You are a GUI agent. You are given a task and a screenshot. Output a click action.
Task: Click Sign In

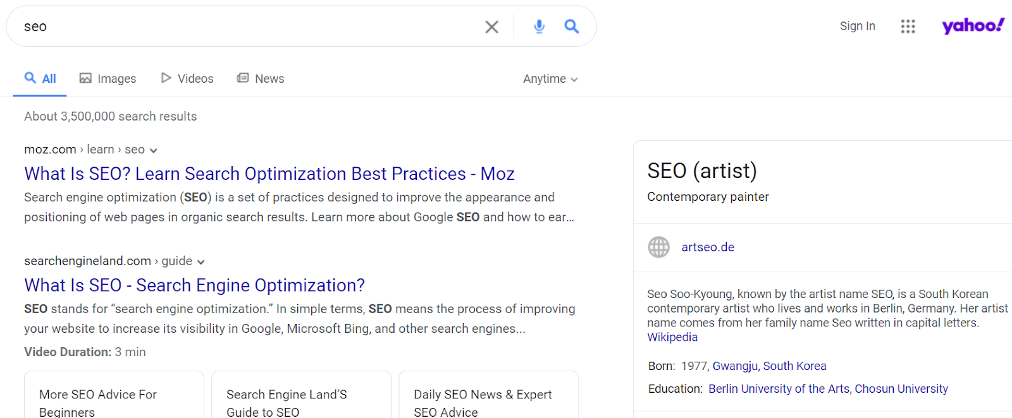(x=857, y=26)
